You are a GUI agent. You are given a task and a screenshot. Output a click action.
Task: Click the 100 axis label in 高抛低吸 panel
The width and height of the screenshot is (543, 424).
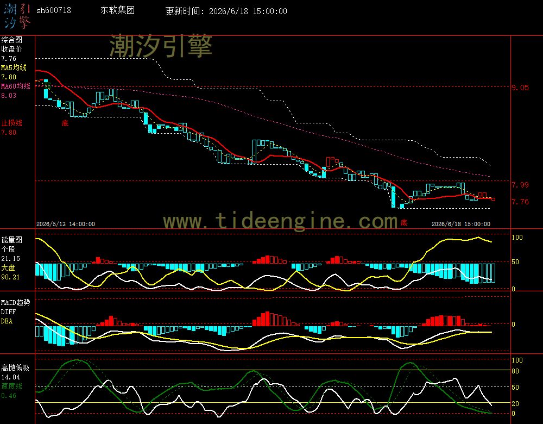(517, 360)
